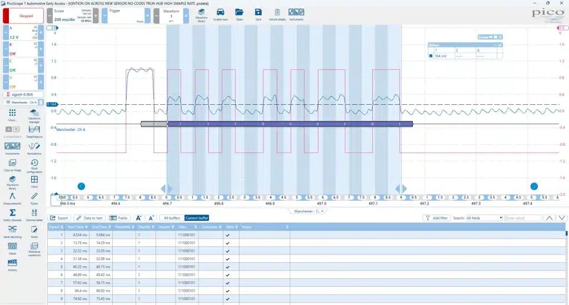The image size is (569, 305).
Task: Open Waveform manager in sidebar
Action: pyautogui.click(x=34, y=116)
